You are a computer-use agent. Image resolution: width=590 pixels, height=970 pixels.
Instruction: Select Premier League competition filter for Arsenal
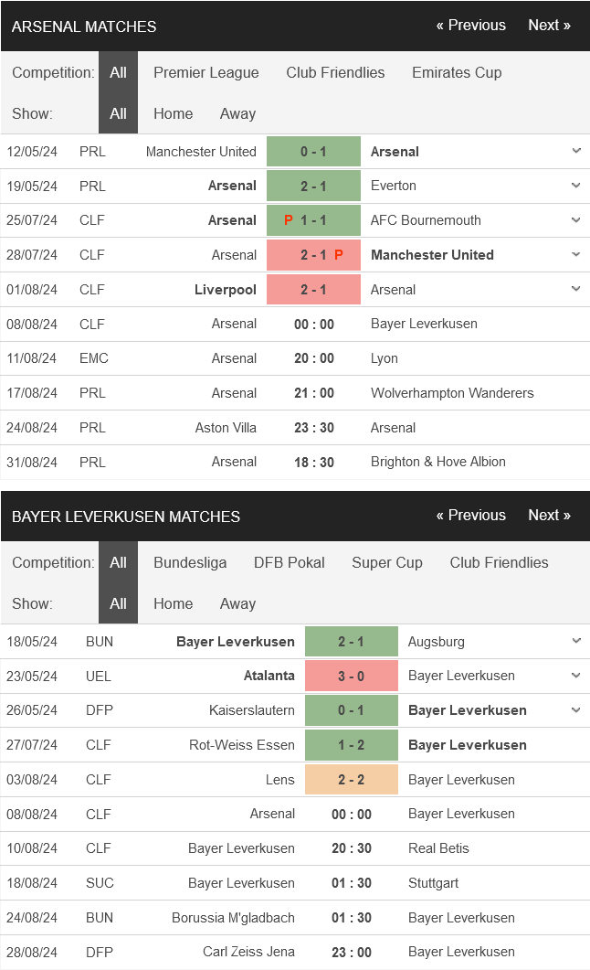pos(205,72)
